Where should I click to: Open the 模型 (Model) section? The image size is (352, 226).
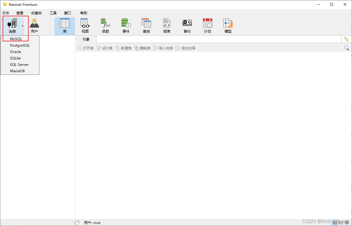[x=228, y=26]
